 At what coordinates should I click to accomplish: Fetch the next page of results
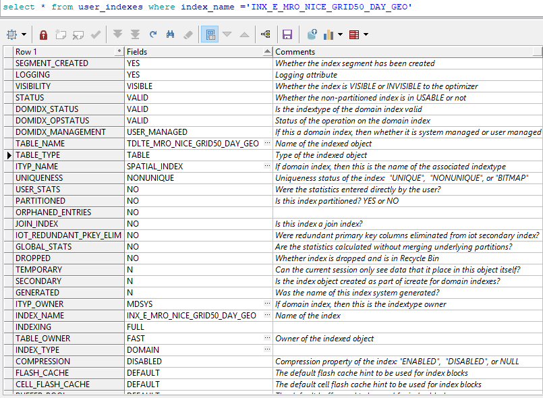click(118, 34)
